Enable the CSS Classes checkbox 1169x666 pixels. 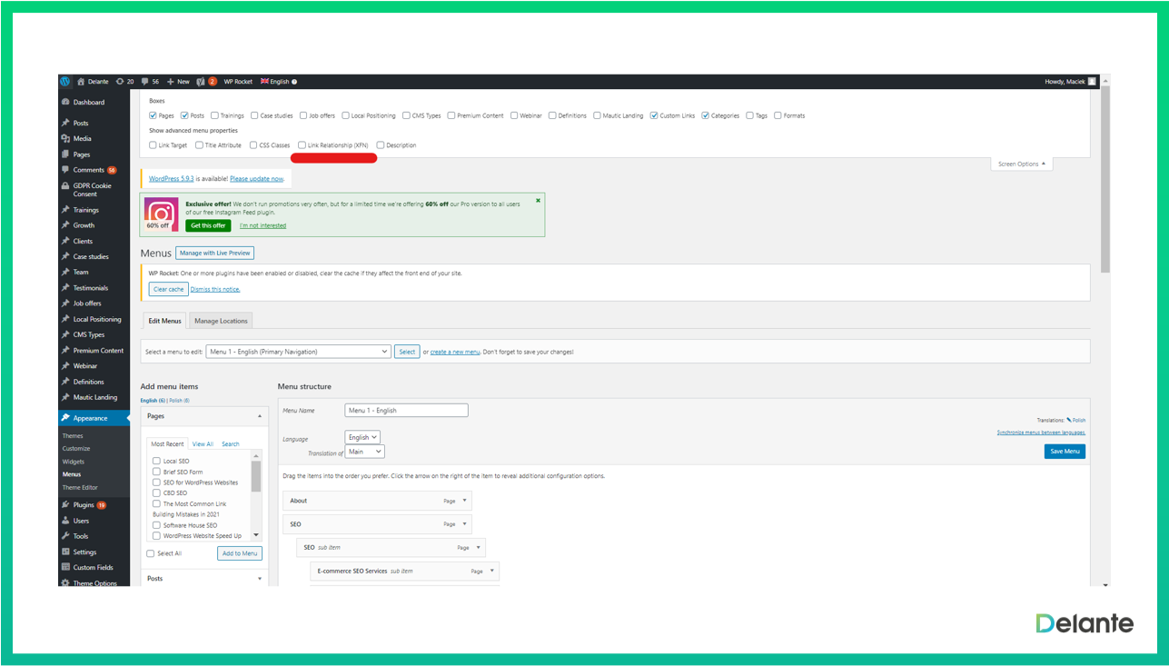coord(254,145)
